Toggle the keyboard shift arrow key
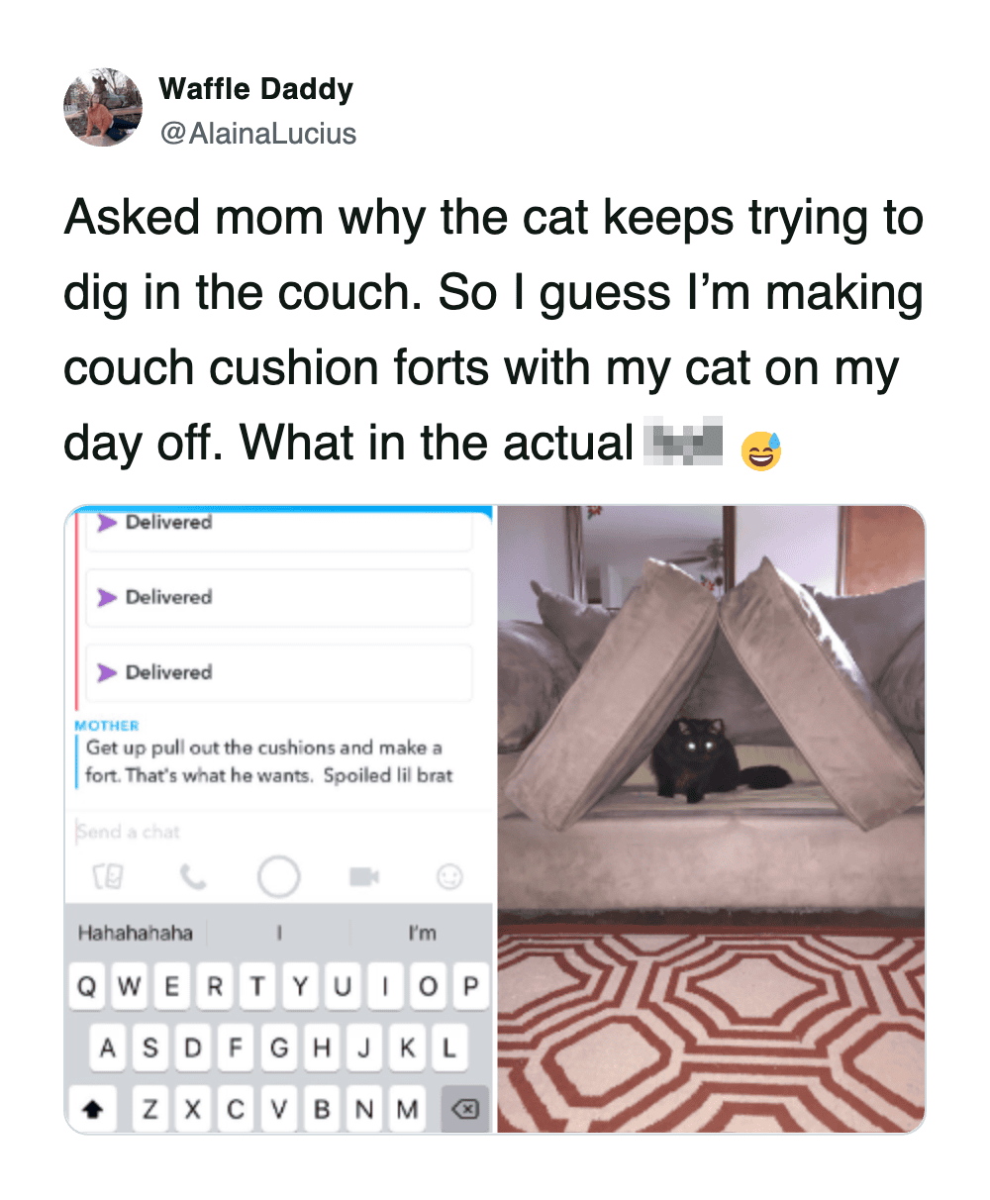Viewport: 990px width, 1200px height. click(x=93, y=1109)
